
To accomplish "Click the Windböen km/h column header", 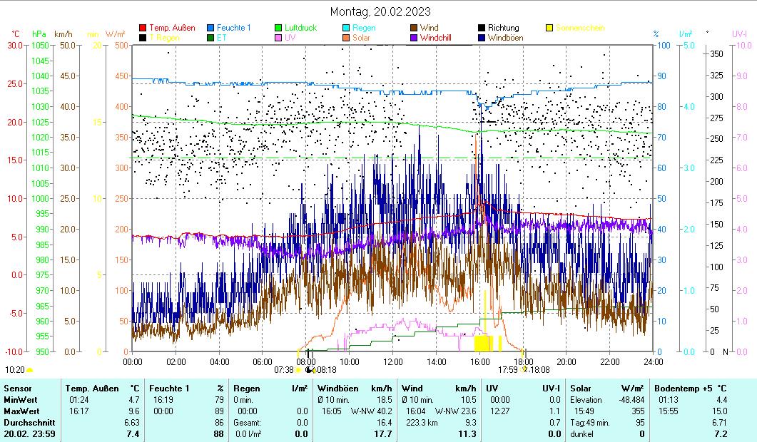I will [x=354, y=388].
